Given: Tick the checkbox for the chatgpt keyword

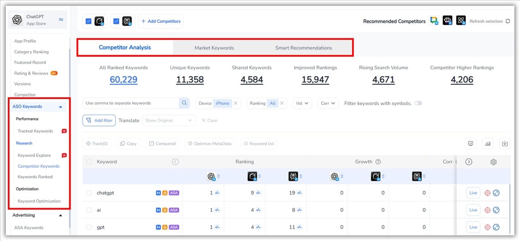Looking at the screenshot, I should (89, 193).
